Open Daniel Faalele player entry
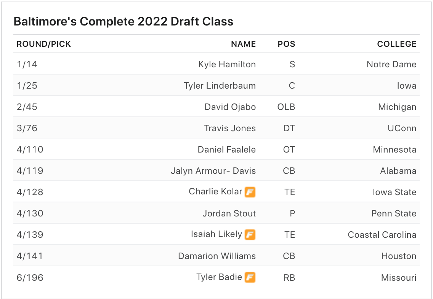 coord(226,149)
